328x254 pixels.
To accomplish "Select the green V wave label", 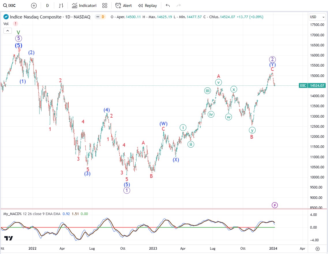I will click(18, 32).
